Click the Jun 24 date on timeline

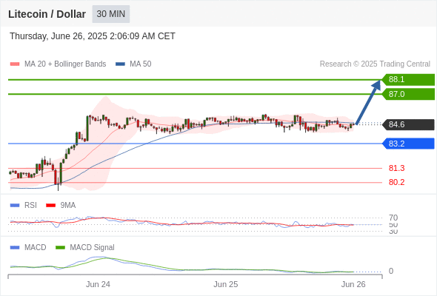click(x=98, y=284)
